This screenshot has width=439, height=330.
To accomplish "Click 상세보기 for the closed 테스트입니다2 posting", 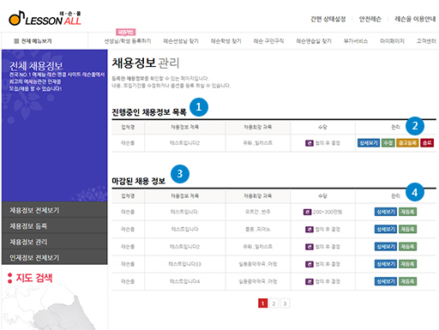I will (x=386, y=247).
